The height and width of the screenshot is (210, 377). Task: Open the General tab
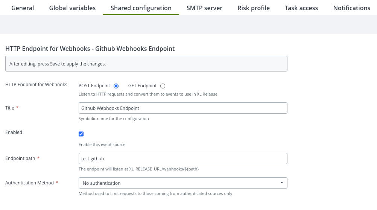click(23, 8)
